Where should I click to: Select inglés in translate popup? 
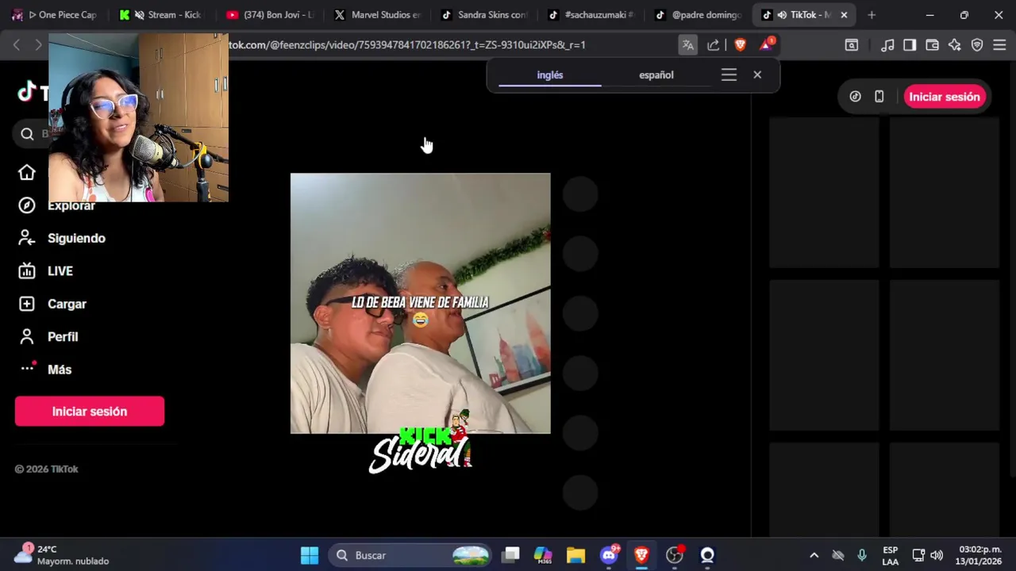pyautogui.click(x=550, y=75)
